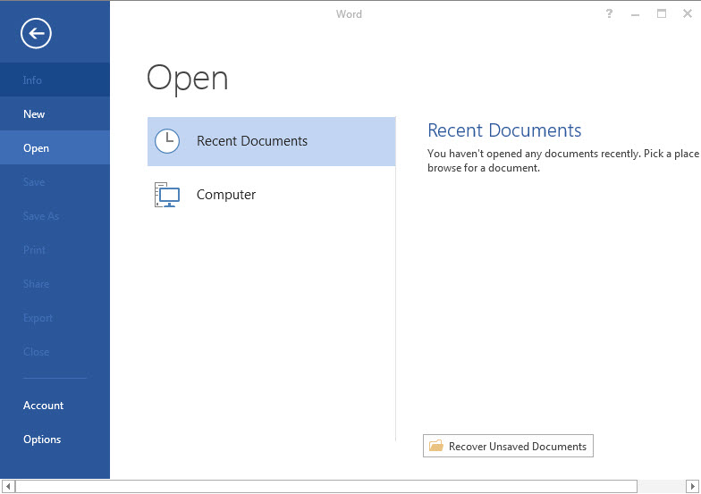Open the Print page
The height and width of the screenshot is (494, 701).
coord(55,250)
